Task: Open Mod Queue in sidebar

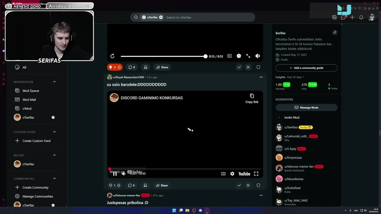Action: [31, 91]
